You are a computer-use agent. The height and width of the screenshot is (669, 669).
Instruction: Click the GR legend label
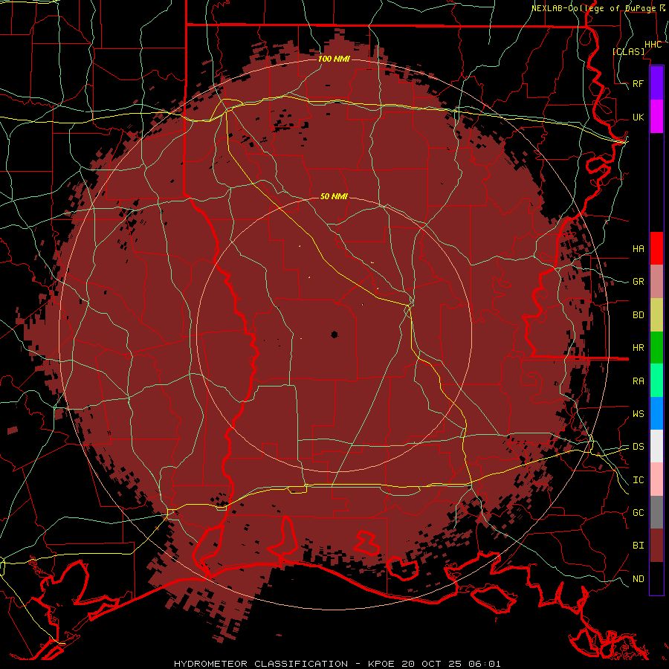(x=639, y=282)
